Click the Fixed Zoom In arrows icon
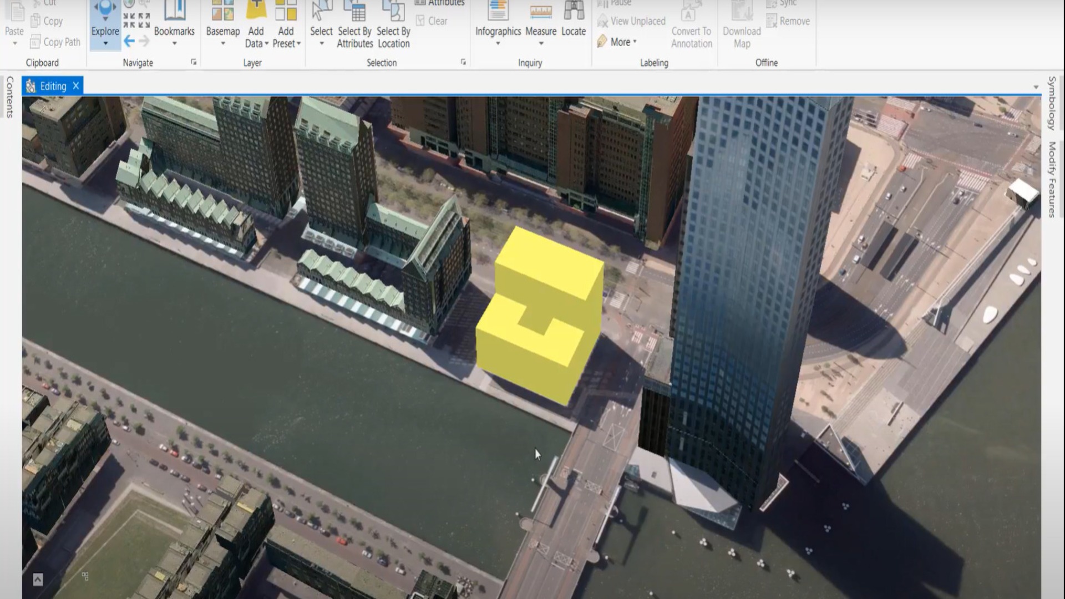This screenshot has width=1065, height=599. point(129,21)
